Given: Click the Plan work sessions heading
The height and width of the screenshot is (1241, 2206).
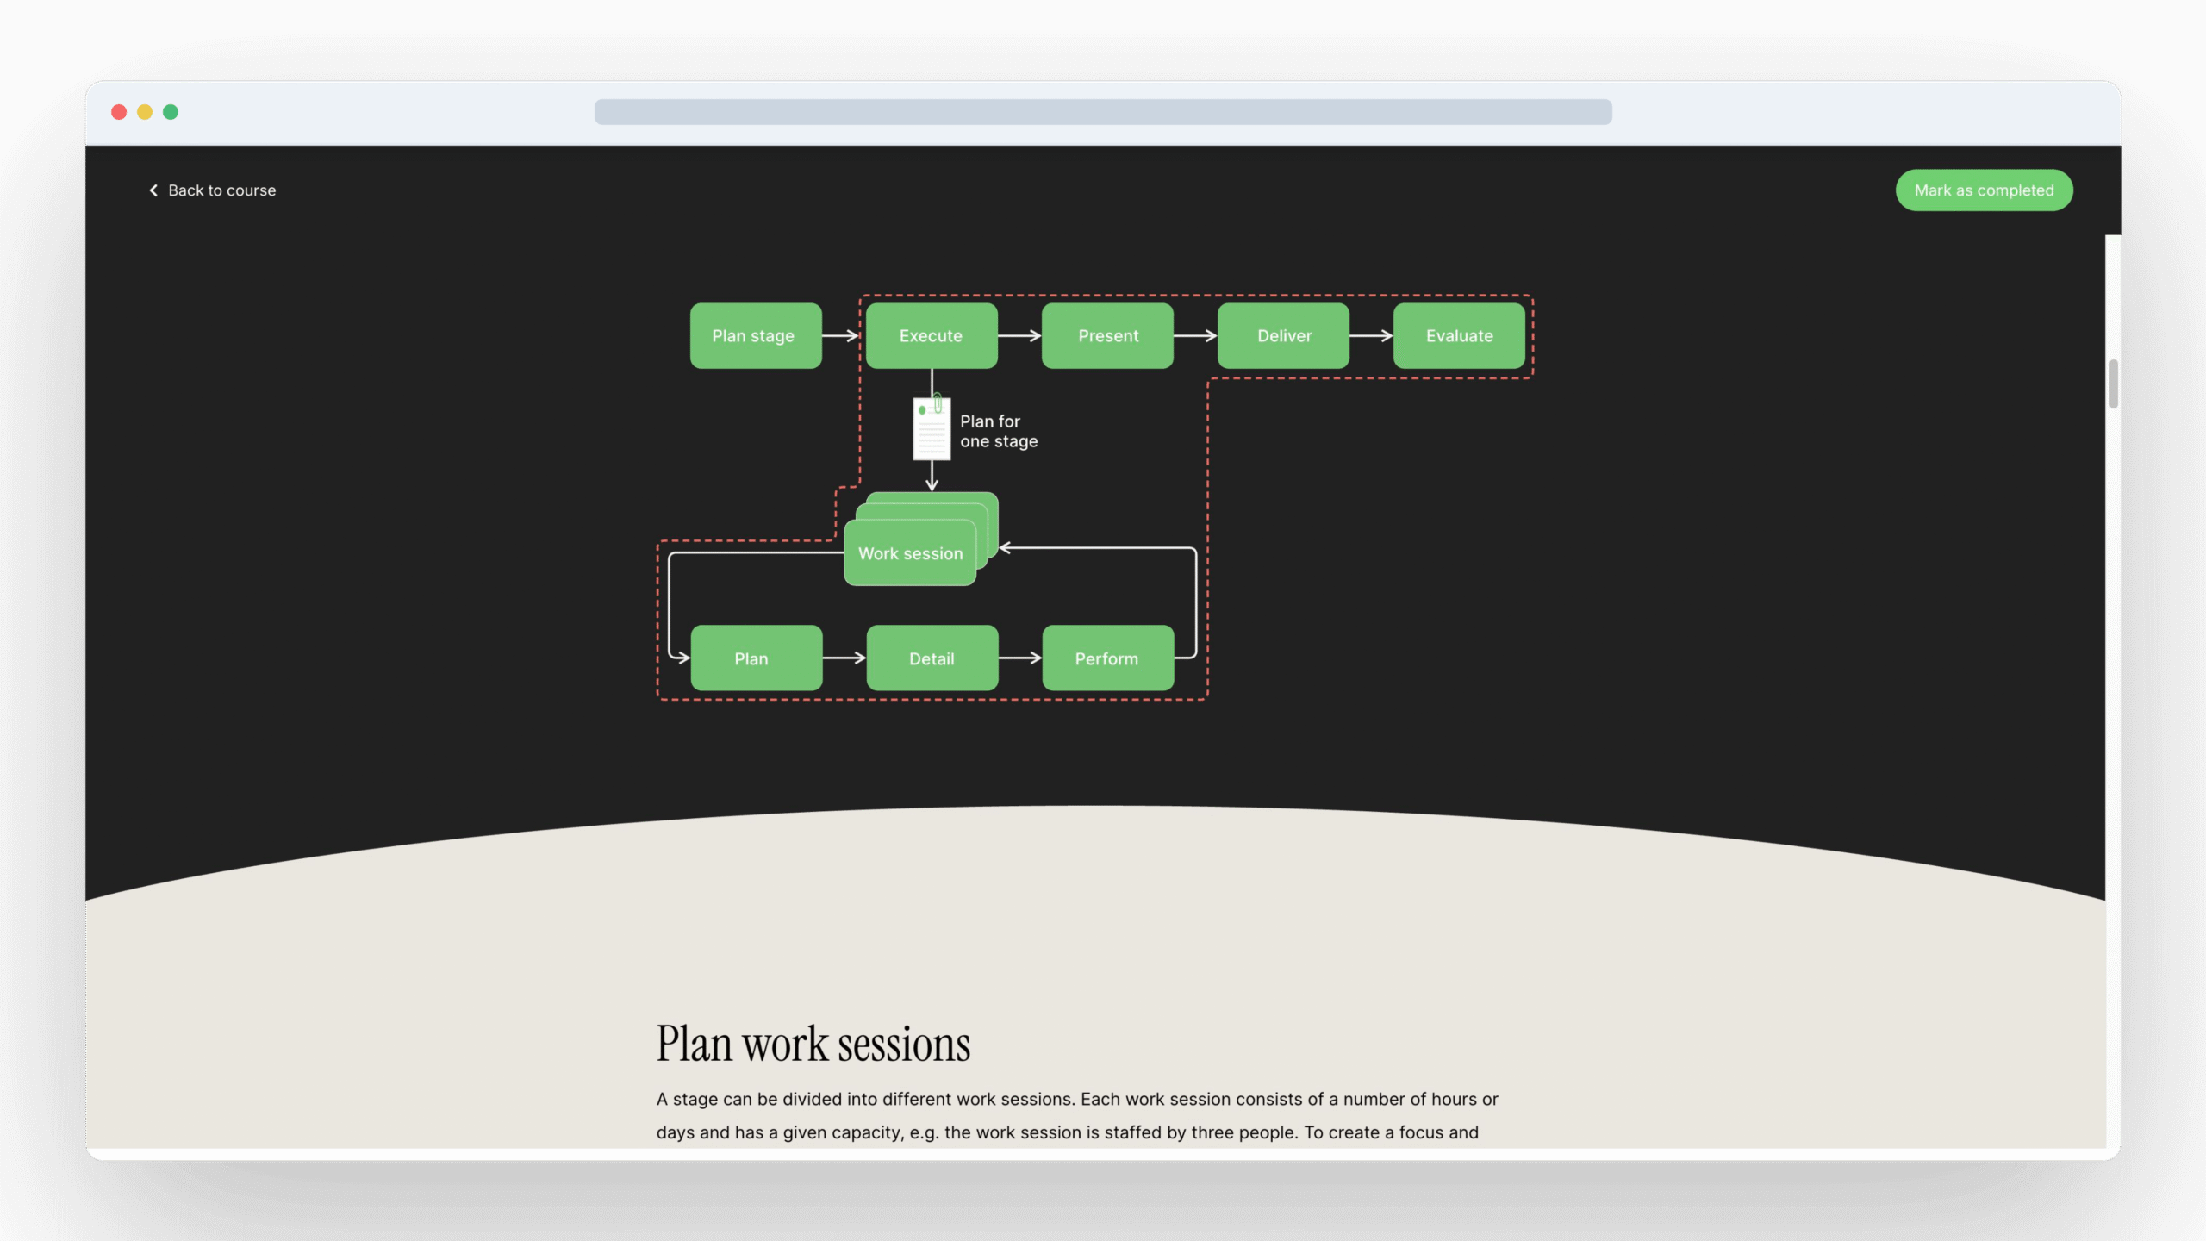Looking at the screenshot, I should tap(813, 1044).
